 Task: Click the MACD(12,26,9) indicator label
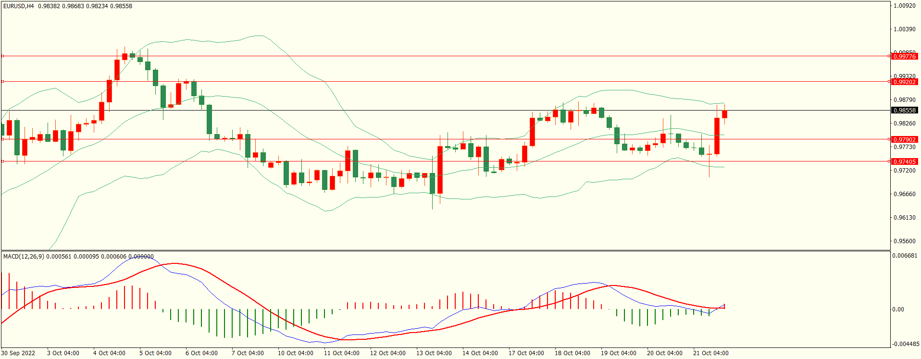[x=24, y=257]
